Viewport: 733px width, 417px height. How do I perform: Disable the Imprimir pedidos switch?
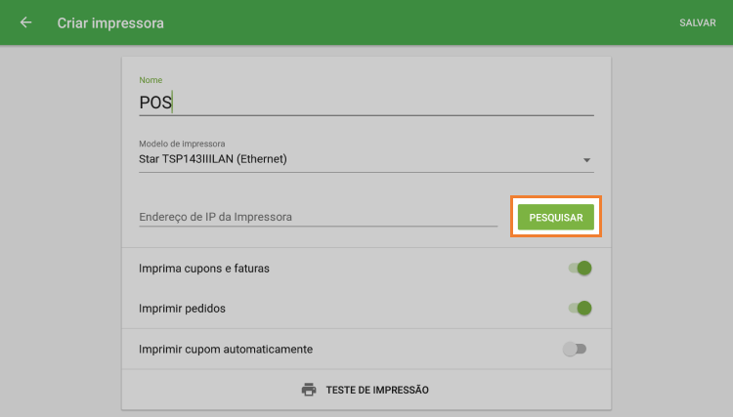click(581, 309)
